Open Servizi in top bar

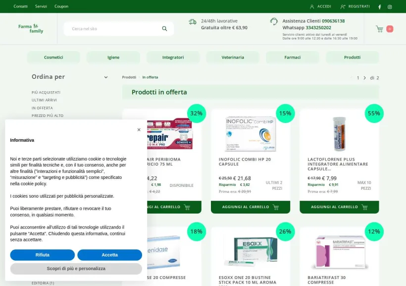(41, 6)
